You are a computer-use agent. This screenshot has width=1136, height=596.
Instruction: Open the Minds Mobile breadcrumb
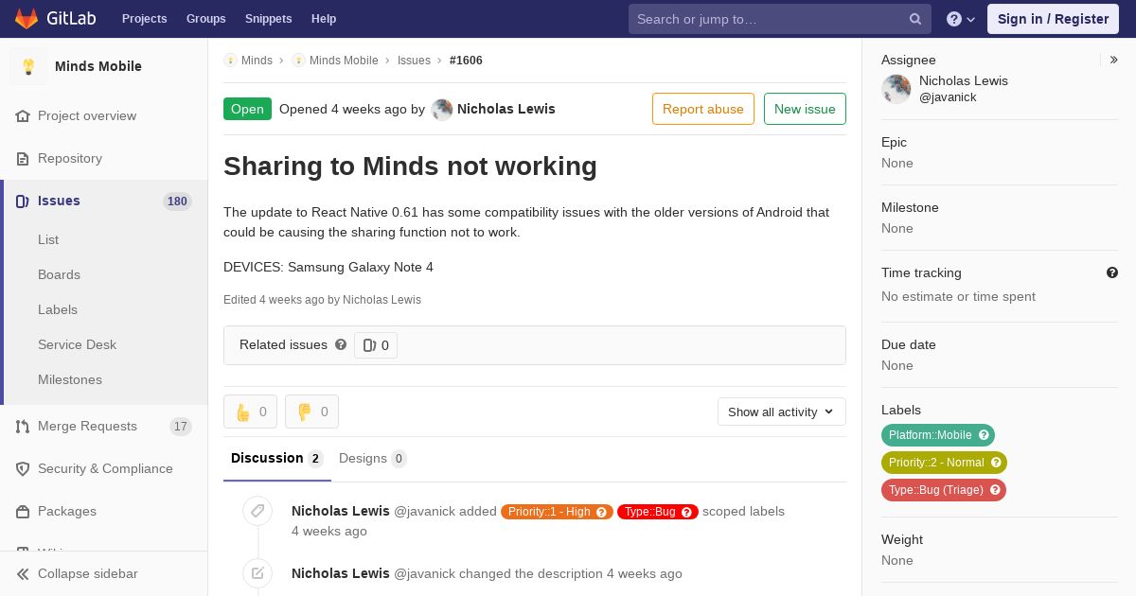click(x=344, y=61)
